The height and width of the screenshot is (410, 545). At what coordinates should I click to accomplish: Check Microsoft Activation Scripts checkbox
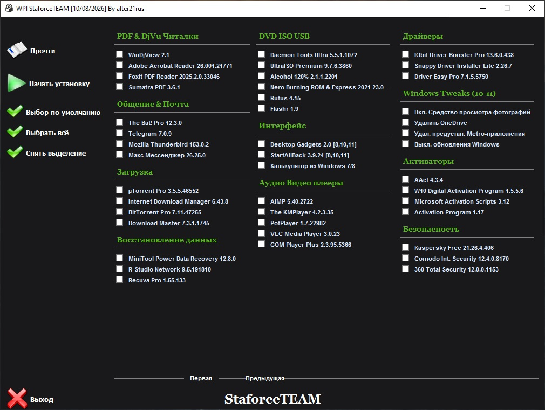405,200
